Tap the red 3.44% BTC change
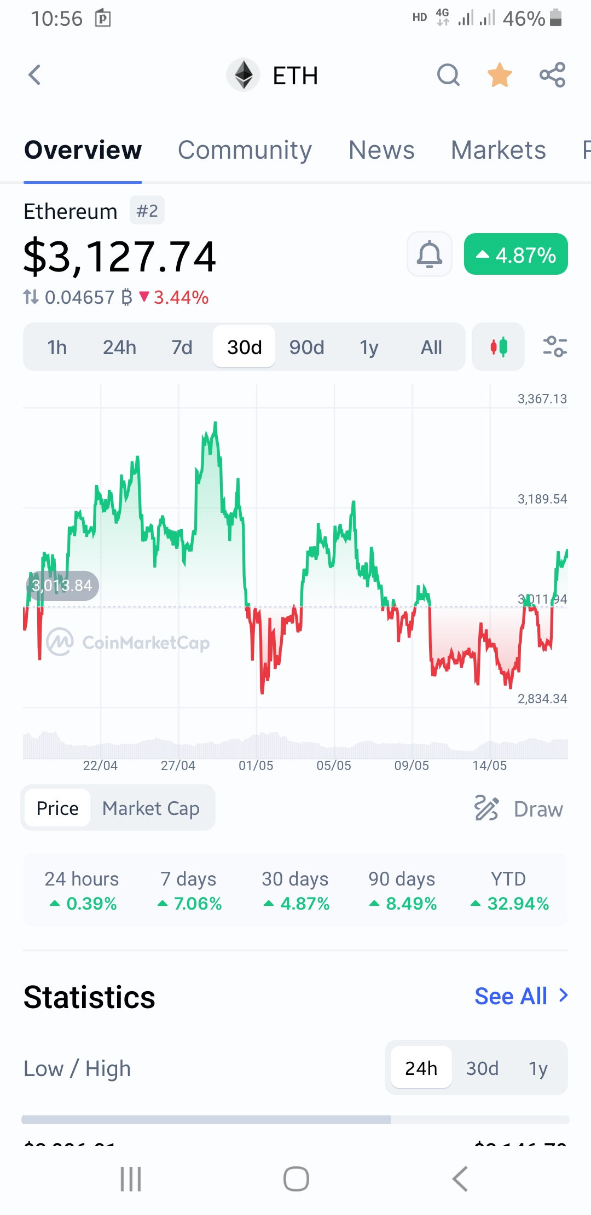591x1215 pixels. click(174, 297)
